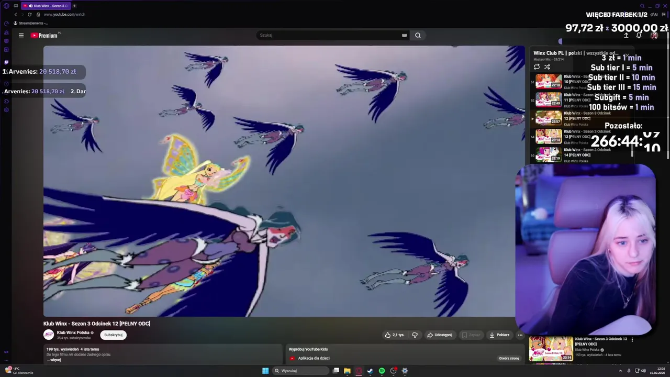This screenshot has height=377, width=670.
Task: Open the Windows Start menu
Action: 265,371
